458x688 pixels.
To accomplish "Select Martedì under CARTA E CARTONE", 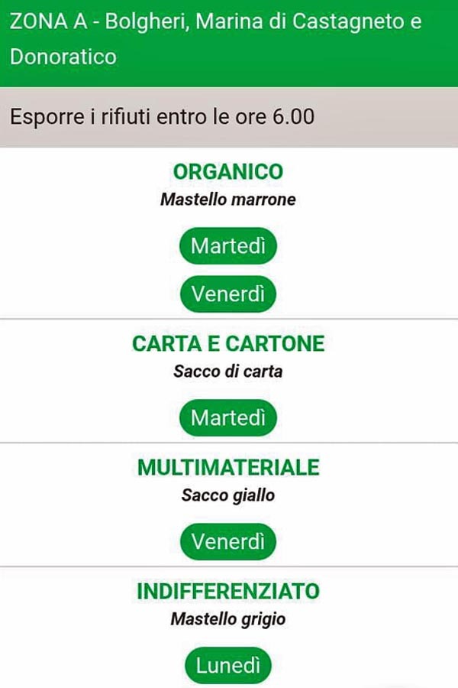I will [228, 417].
